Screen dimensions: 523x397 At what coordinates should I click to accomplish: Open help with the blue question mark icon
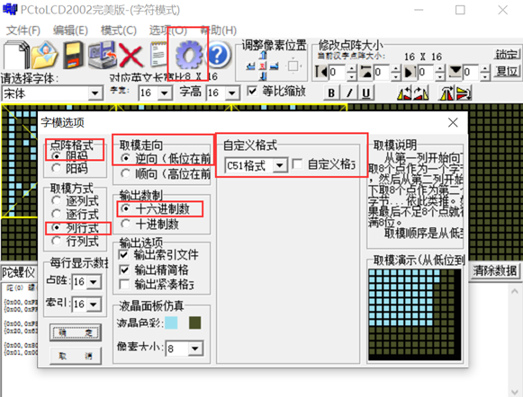tap(218, 55)
